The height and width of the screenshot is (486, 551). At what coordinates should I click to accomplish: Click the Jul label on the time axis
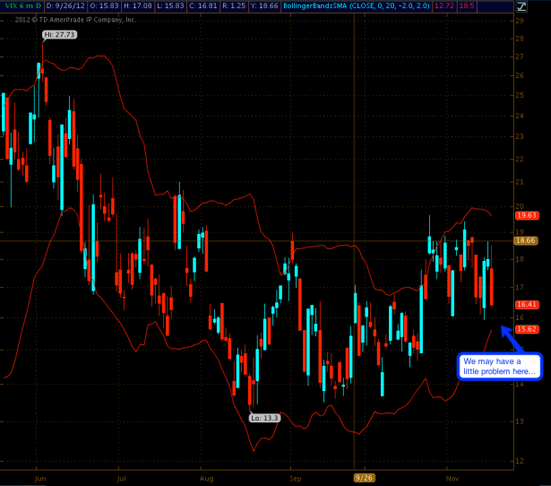click(120, 478)
